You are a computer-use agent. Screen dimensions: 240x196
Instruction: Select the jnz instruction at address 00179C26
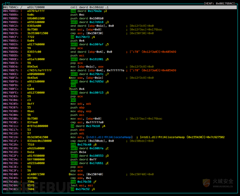pos(73,145)
